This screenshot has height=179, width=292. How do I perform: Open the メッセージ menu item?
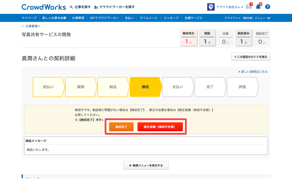click(x=171, y=18)
